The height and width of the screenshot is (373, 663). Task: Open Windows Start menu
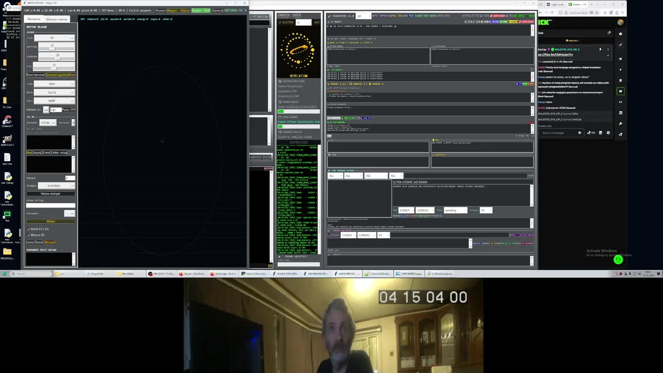[x=4, y=274]
